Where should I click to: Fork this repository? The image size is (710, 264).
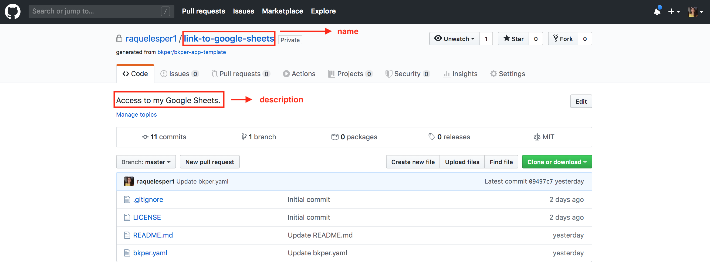[x=563, y=39]
